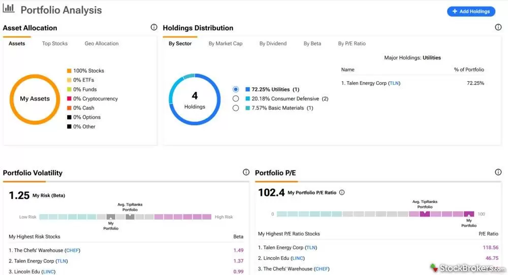The width and height of the screenshot is (508, 275).
Task: Click the 0.99 beta value
Action: [238, 272]
